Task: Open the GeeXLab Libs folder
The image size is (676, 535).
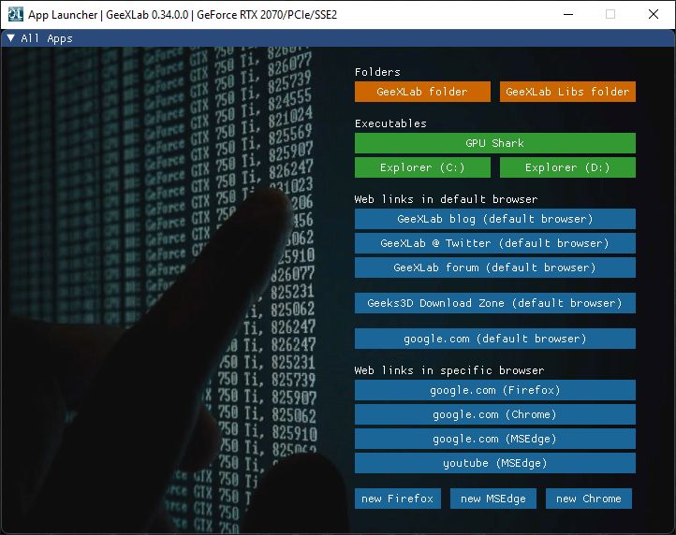Action: [x=567, y=92]
